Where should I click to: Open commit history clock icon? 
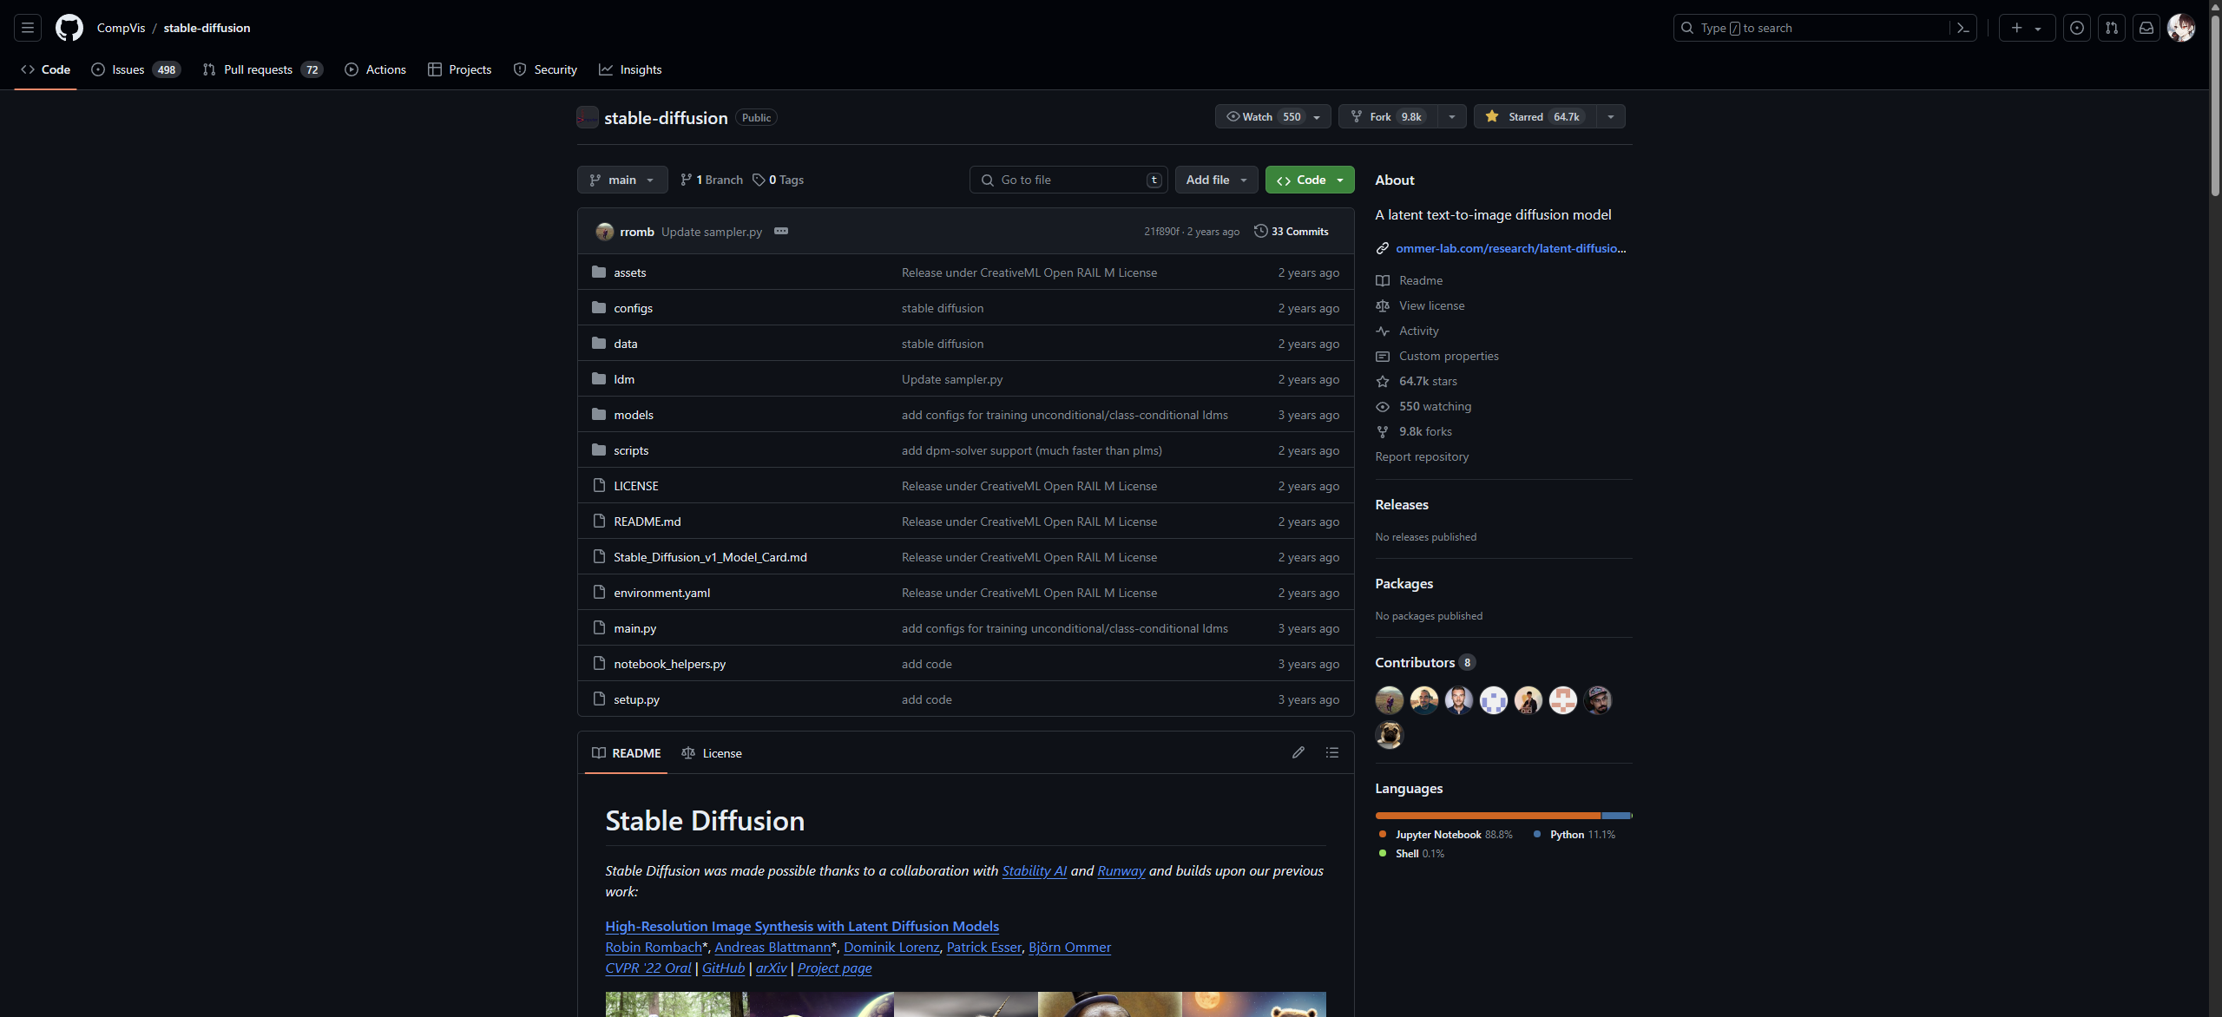tap(1260, 231)
